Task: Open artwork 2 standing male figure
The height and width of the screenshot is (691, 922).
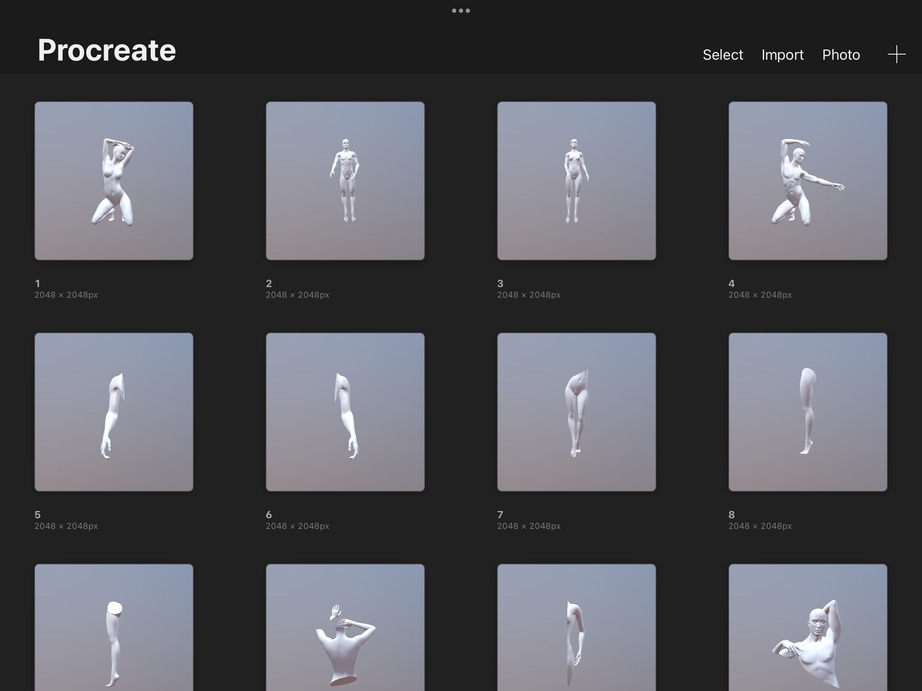Action: click(345, 181)
